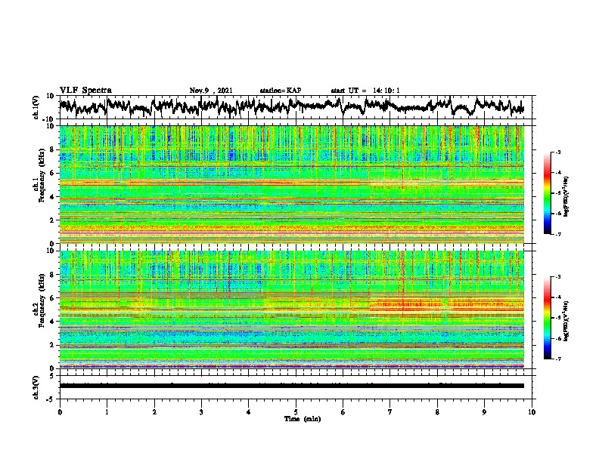Image resolution: width=599 pixels, height=462 pixels.
Task: Click the ch.1 waveform trace panel
Action: (296, 107)
